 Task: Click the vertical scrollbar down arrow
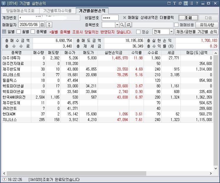216,168
